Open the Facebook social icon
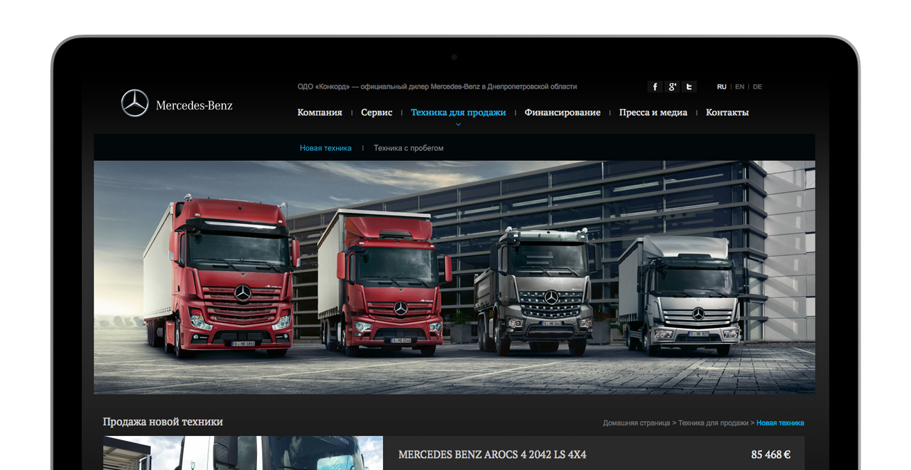This screenshot has height=470, width=911. pyautogui.click(x=655, y=87)
